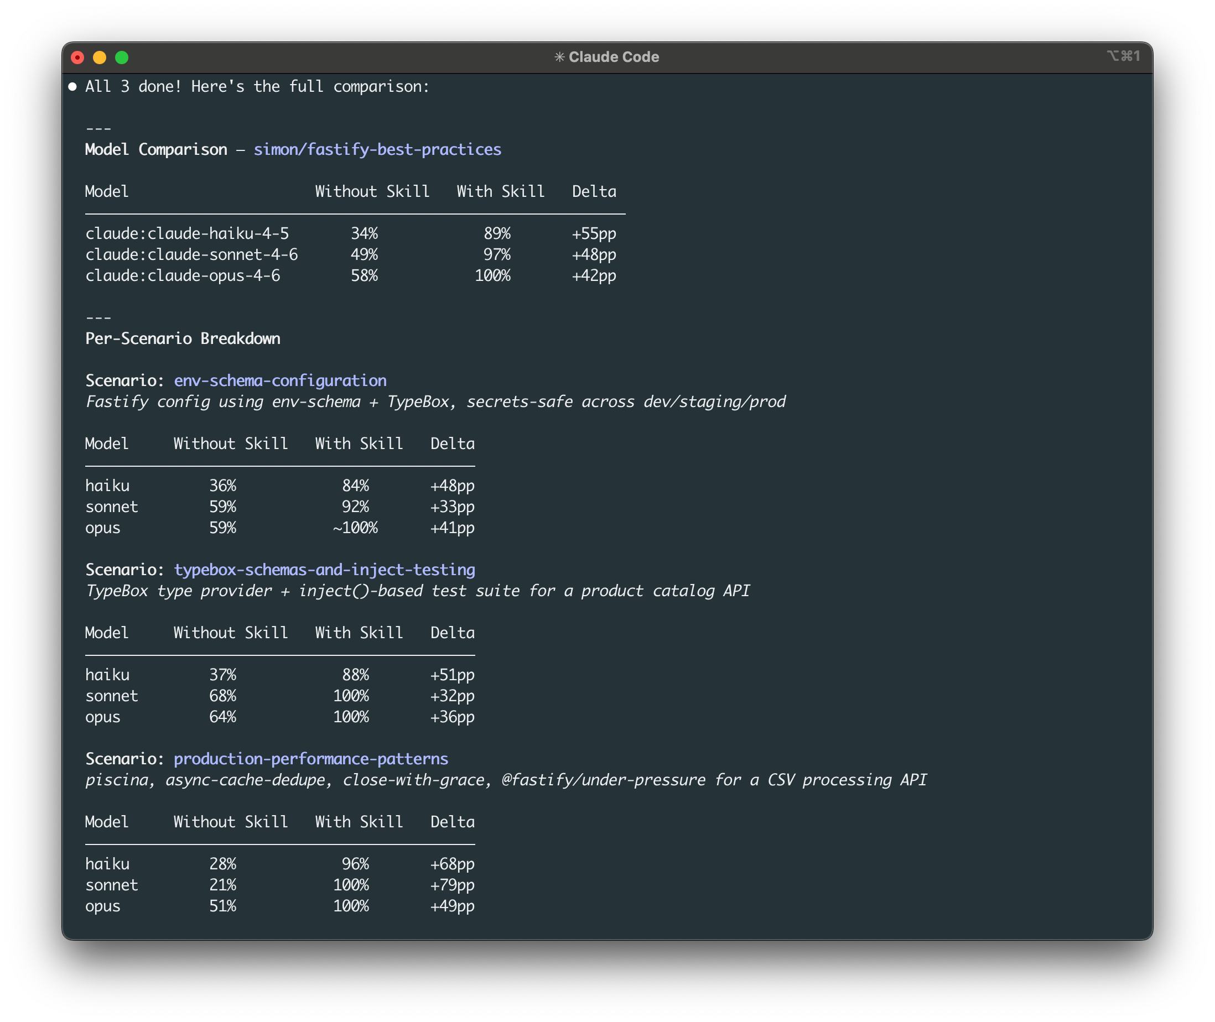Click the '+68pp' delta value

pos(452,864)
